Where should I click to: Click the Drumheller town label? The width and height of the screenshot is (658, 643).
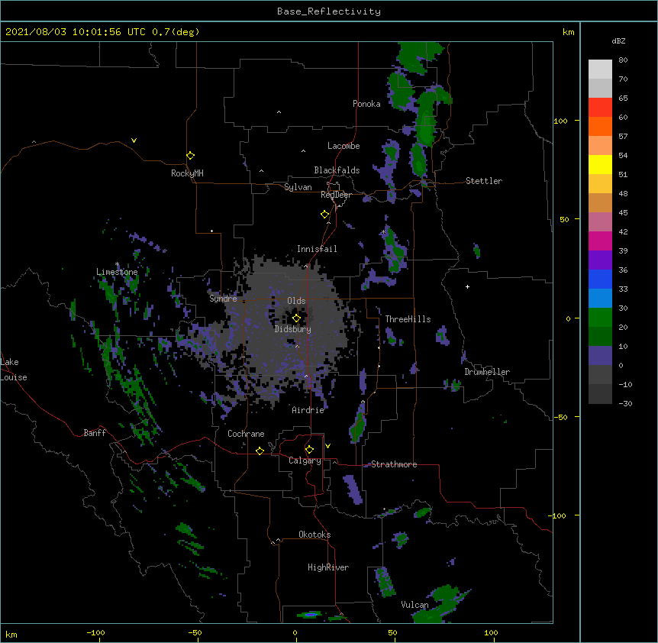click(487, 372)
